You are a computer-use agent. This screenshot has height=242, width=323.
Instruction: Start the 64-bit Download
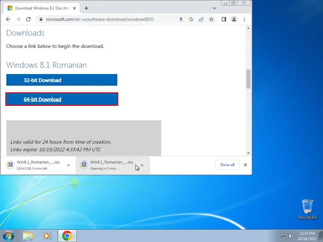click(x=62, y=99)
